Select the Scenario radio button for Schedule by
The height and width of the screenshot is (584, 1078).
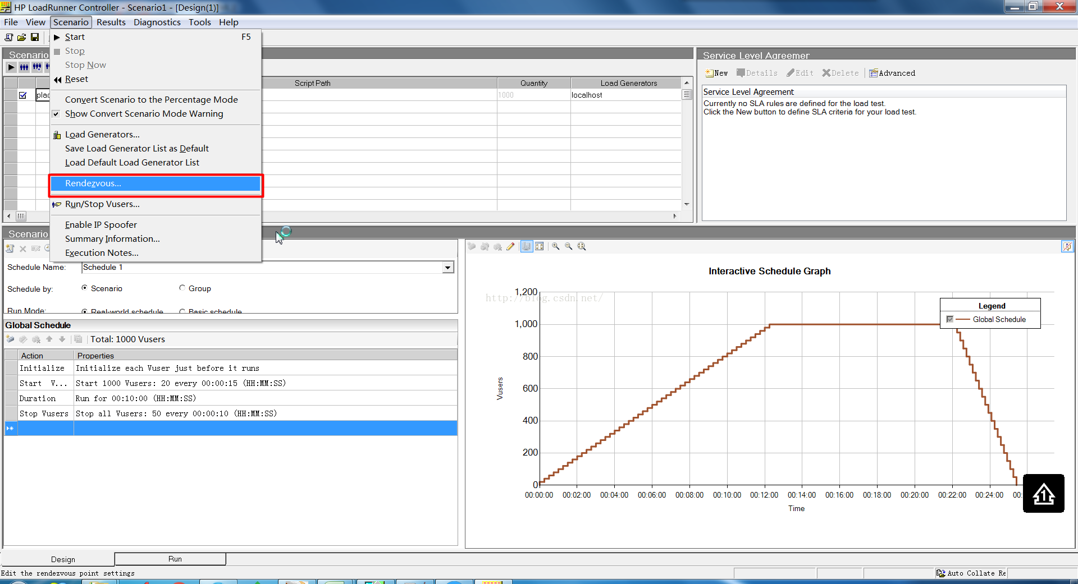(84, 288)
